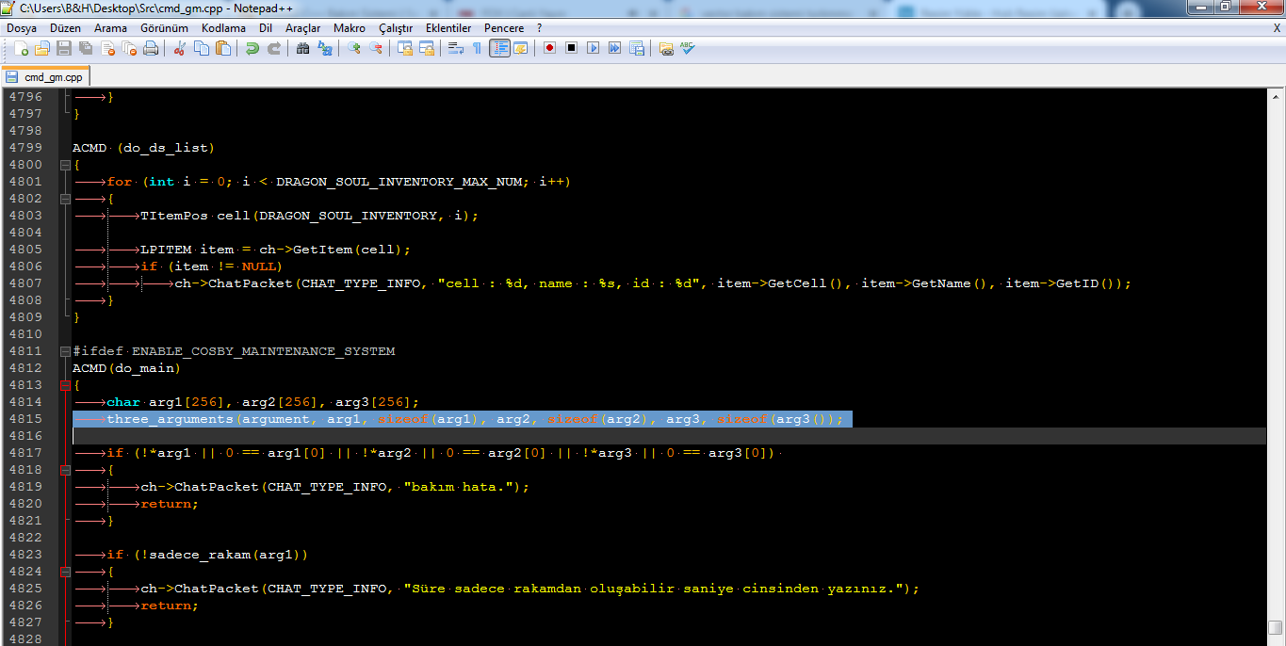Screen dimensions: 1286x646
Task: Click 'LPITEM item = ch->GetItem(cell);' line
Action: tap(276, 250)
